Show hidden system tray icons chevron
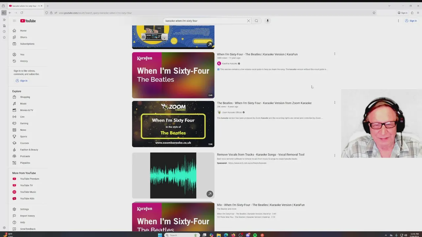This screenshot has width=422, height=237. (x=386, y=235)
